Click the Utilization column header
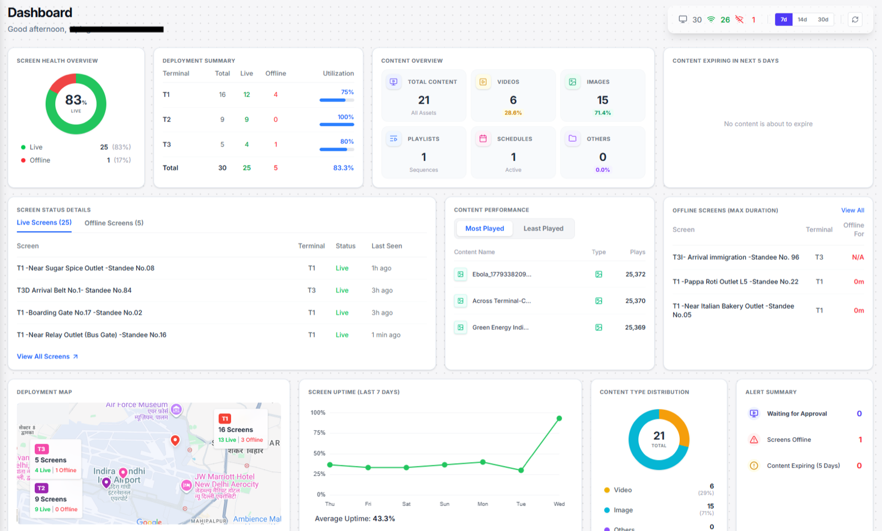 pos(338,73)
